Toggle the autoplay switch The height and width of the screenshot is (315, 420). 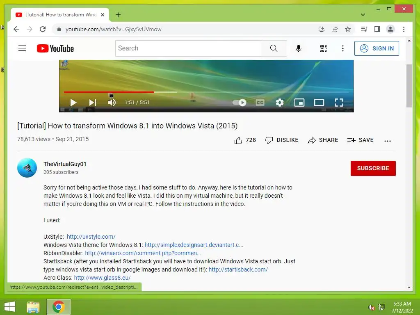(239, 102)
